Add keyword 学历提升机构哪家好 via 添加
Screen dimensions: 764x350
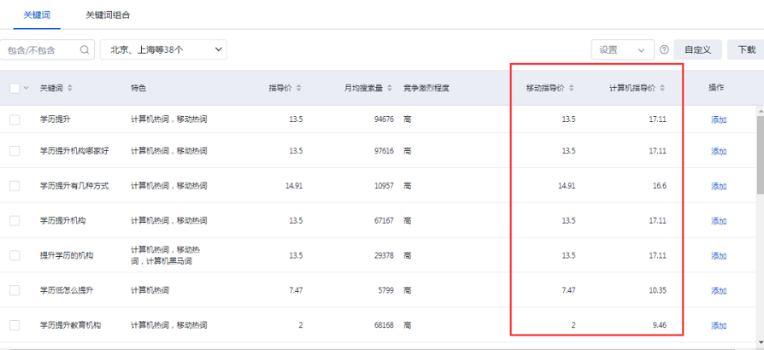[x=719, y=151]
